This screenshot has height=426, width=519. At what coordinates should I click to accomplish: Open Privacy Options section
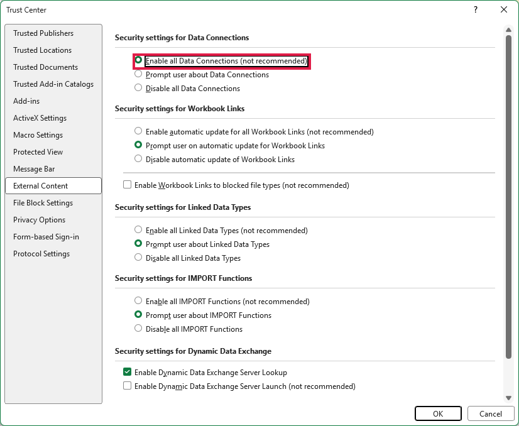coord(53,220)
